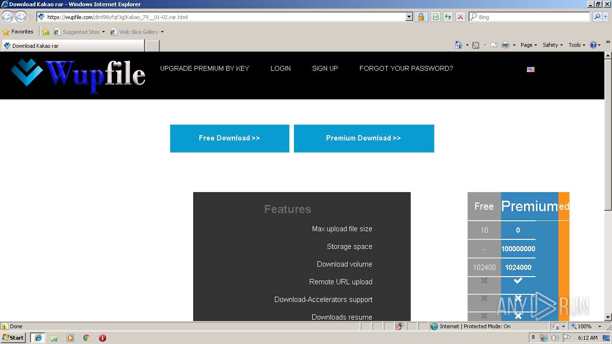Select the Download Kakao rar tab
The height and width of the screenshot is (344, 612).
(x=73, y=46)
